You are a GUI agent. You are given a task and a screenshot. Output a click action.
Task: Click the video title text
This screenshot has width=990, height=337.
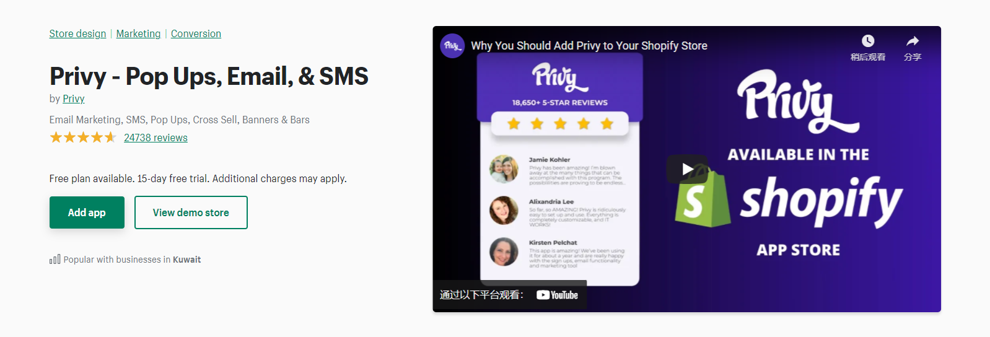pos(589,46)
